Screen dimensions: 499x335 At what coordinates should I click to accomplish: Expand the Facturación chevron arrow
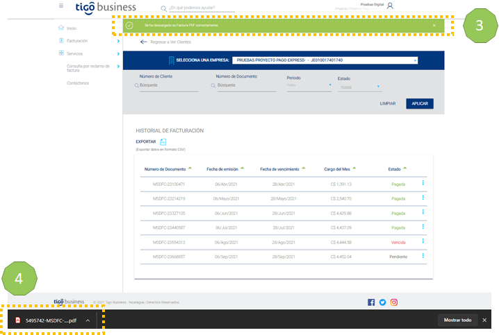[118, 41]
